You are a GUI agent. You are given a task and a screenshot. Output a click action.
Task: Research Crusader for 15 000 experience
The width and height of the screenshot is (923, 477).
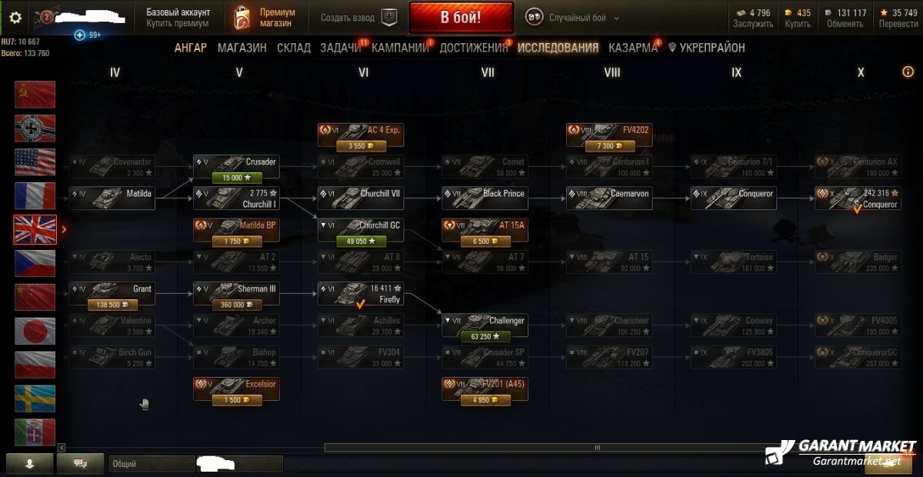click(235, 178)
